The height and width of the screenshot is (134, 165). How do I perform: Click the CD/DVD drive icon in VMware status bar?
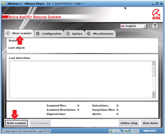114,131
